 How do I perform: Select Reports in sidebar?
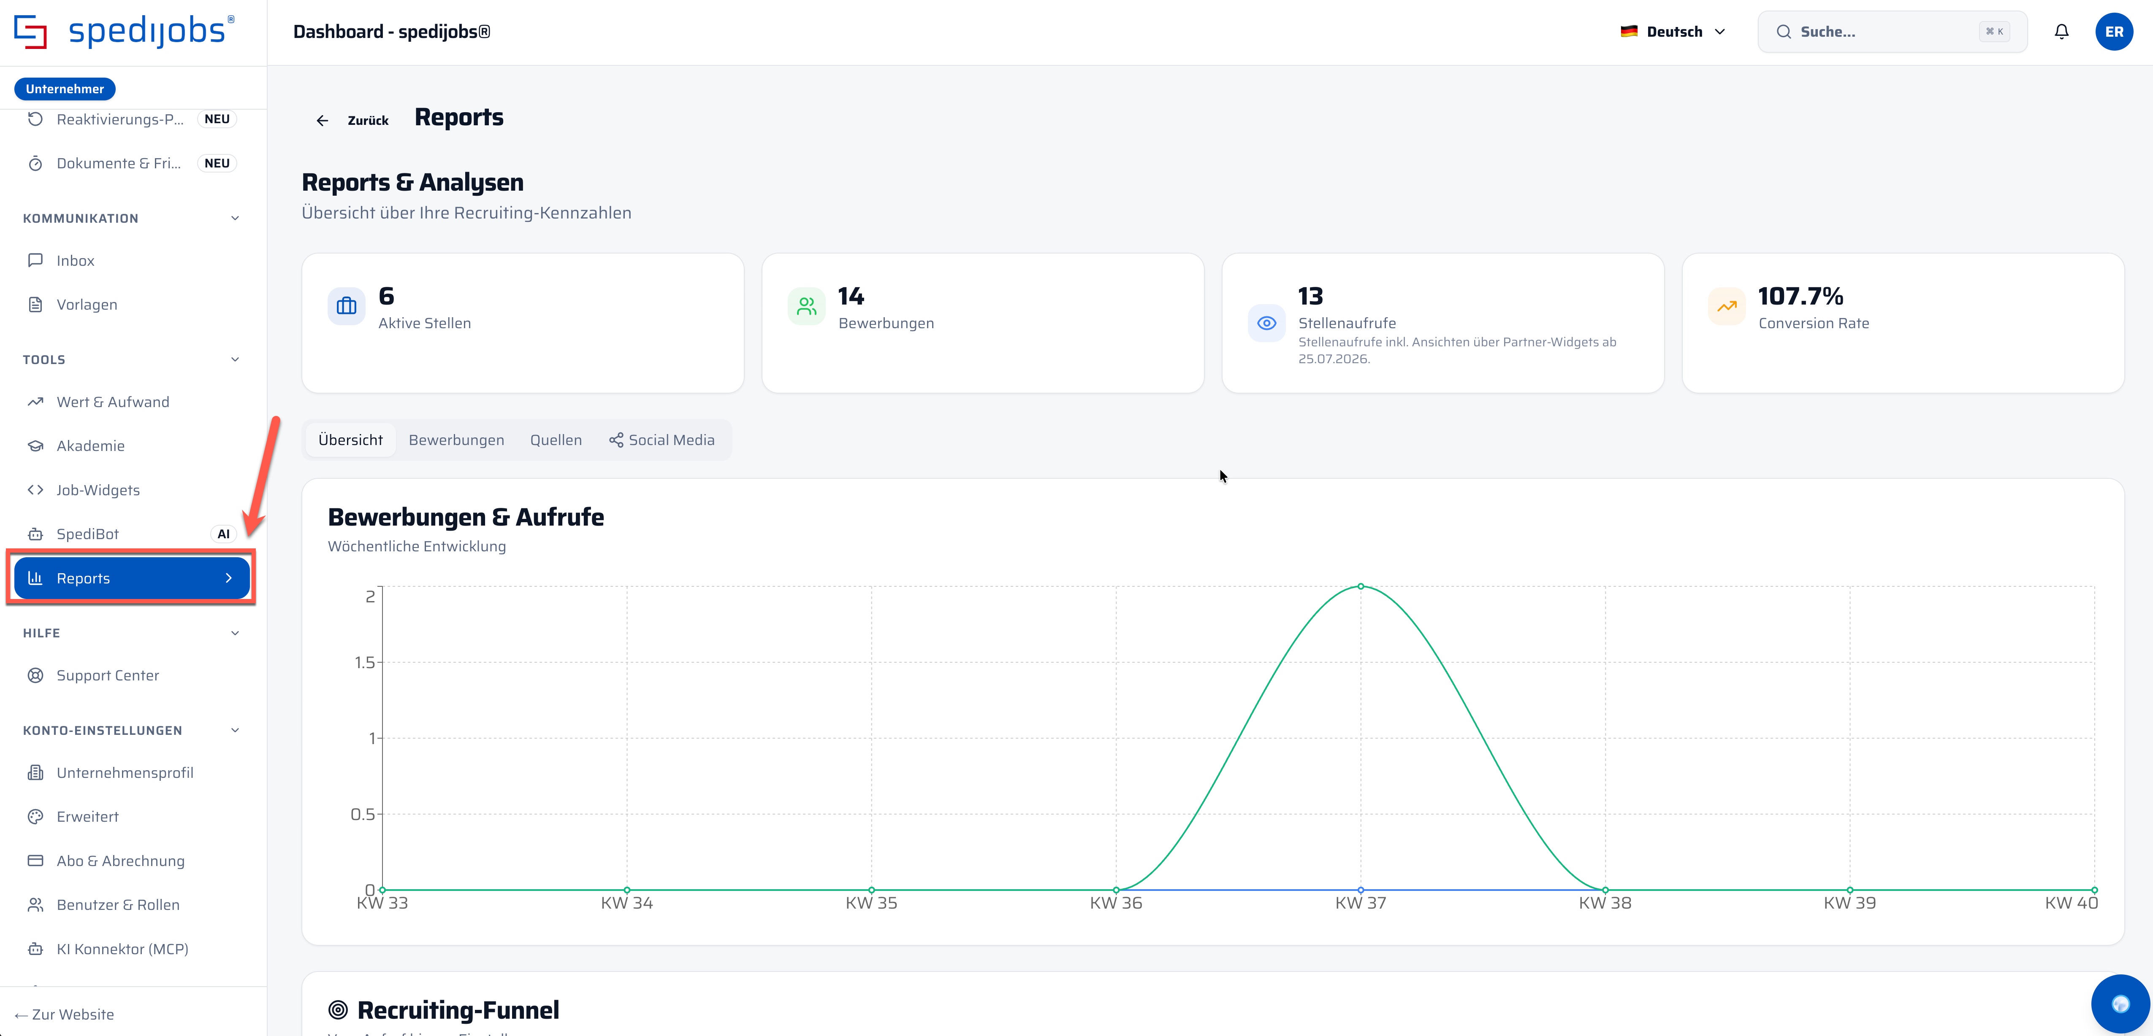[x=132, y=578]
